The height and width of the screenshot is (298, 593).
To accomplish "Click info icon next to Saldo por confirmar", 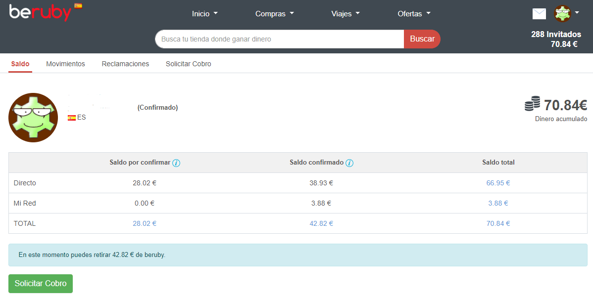I will tap(176, 163).
